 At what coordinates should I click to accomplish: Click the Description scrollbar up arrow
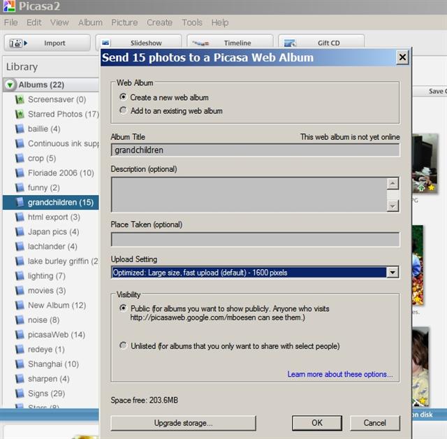pyautogui.click(x=393, y=184)
